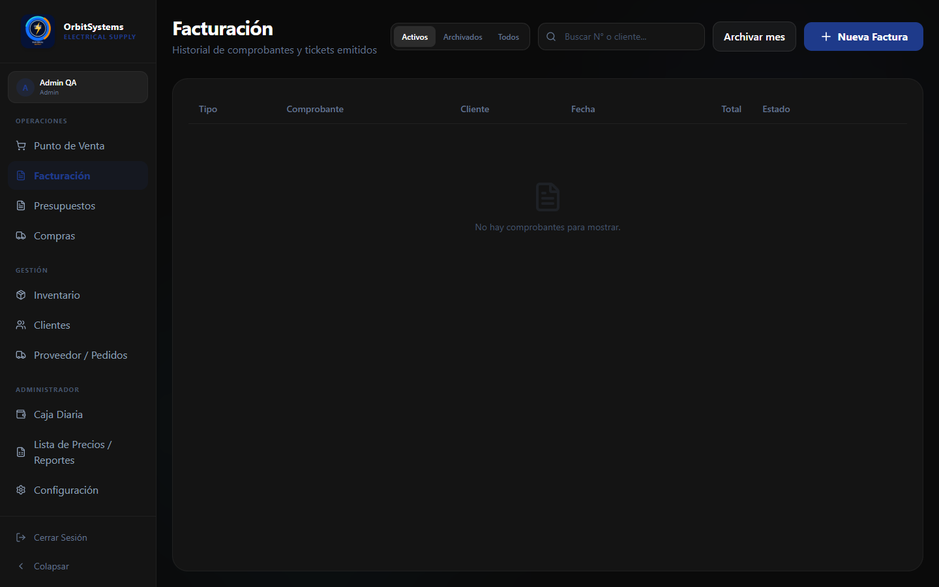Click the empty-state document icon
This screenshot has width=939, height=587.
(548, 197)
